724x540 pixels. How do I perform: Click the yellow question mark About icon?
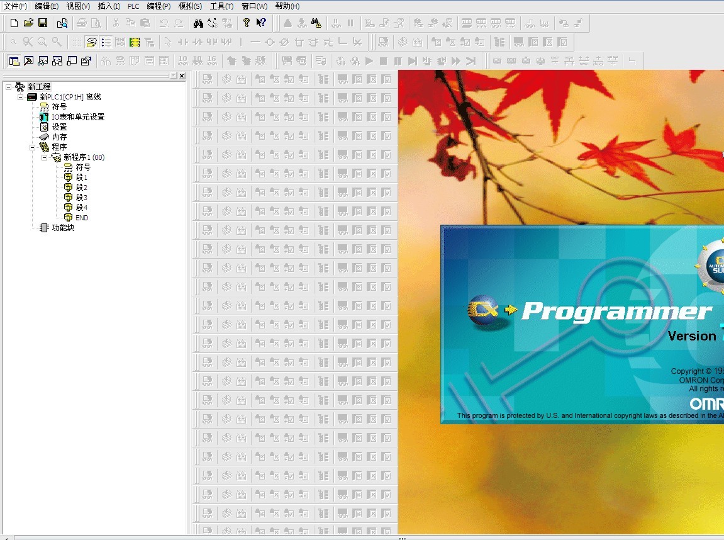click(247, 23)
